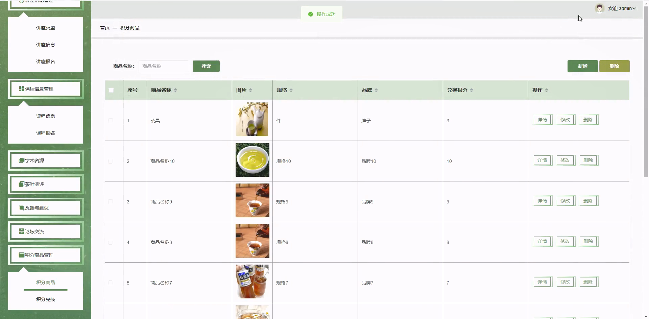
Task: Click 删除 for the 商品名称7 row
Action: point(588,282)
